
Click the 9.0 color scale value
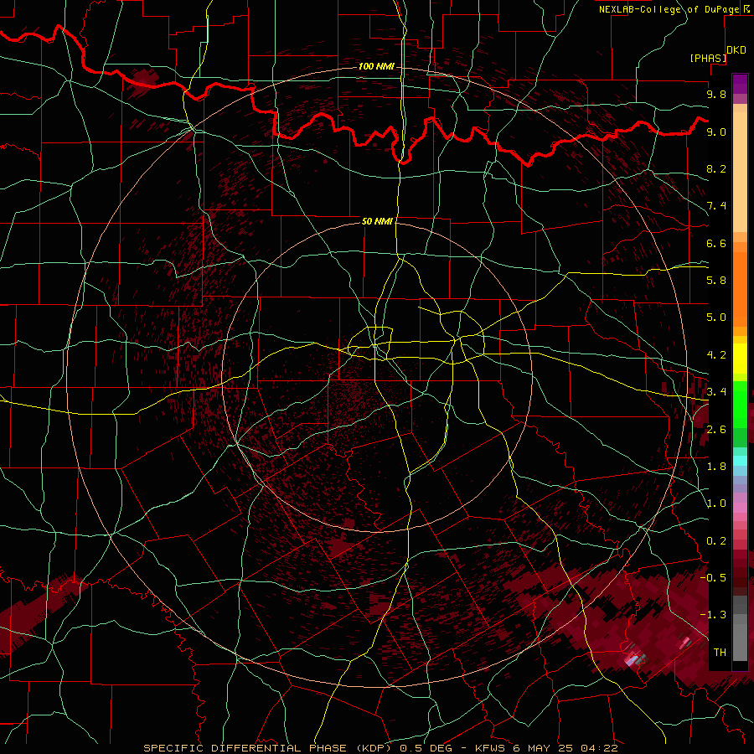(x=716, y=132)
